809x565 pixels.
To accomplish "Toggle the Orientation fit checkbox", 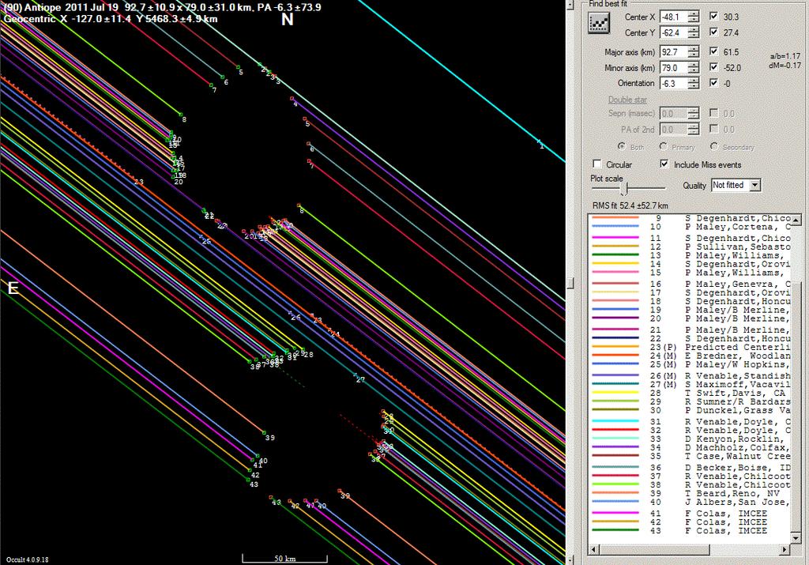I will (713, 82).
